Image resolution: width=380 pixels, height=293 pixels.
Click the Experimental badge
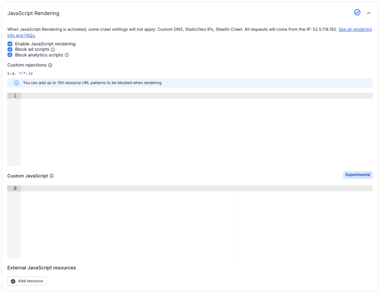coord(358,175)
